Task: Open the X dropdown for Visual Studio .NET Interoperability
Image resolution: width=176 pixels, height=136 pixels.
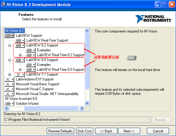Action: tap(9, 94)
